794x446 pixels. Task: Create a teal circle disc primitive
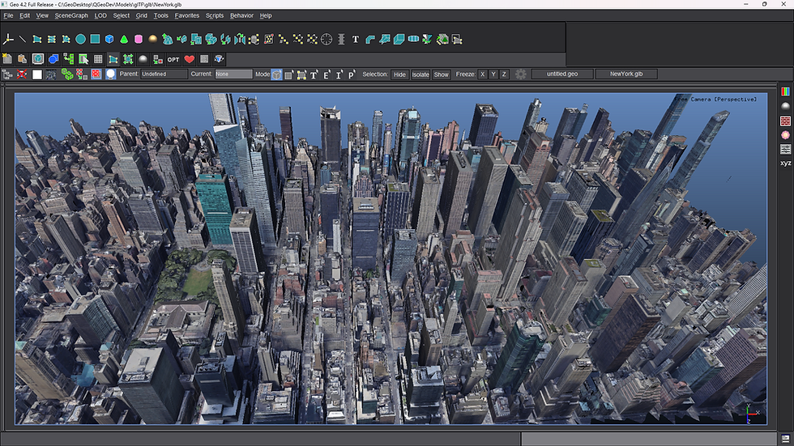click(80, 39)
